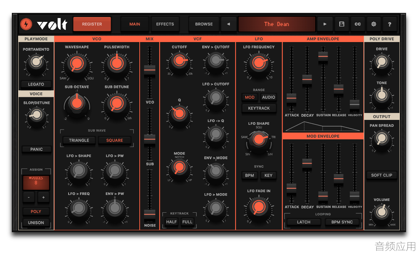Click the PANIC button

(x=36, y=149)
